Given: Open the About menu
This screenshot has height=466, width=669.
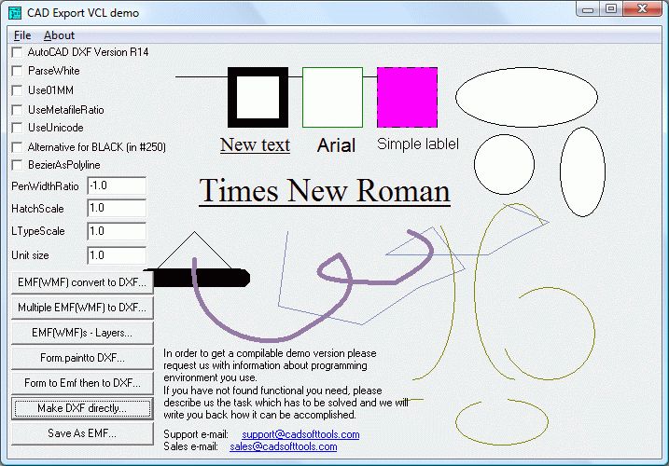Looking at the screenshot, I should 59,35.
